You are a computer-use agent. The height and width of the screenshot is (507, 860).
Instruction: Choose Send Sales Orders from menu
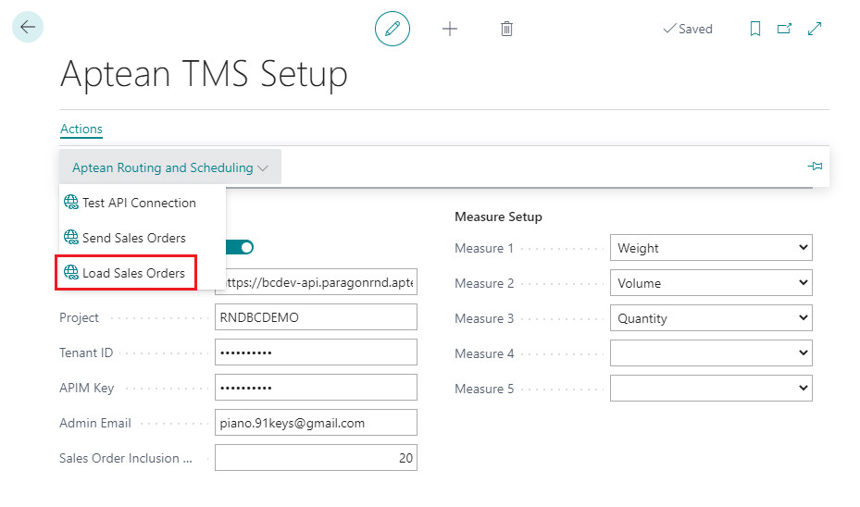coord(133,238)
